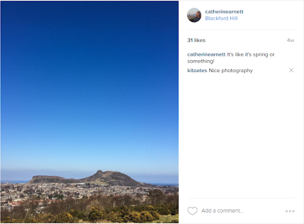Click the "Nice photography" comment text

coord(231,70)
